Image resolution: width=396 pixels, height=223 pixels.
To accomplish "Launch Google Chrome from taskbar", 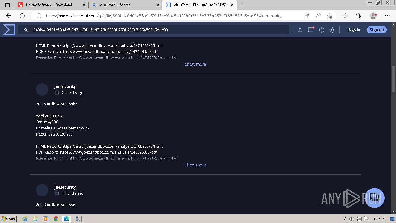I will click(56, 219).
